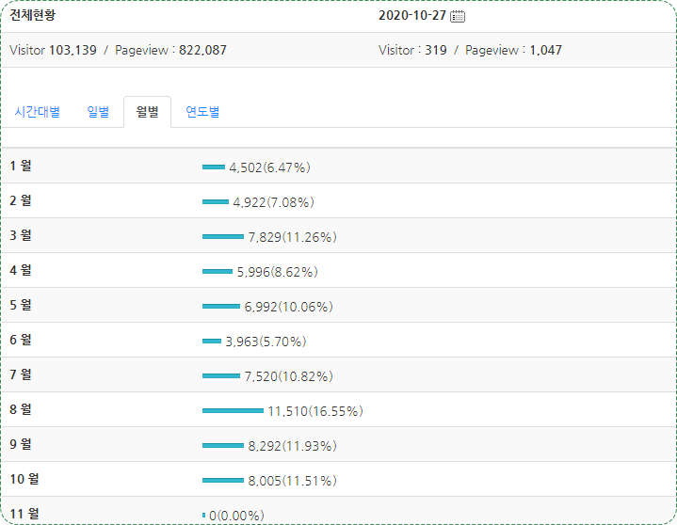Open the 연도별 tab
The image size is (677, 525).
202,112
